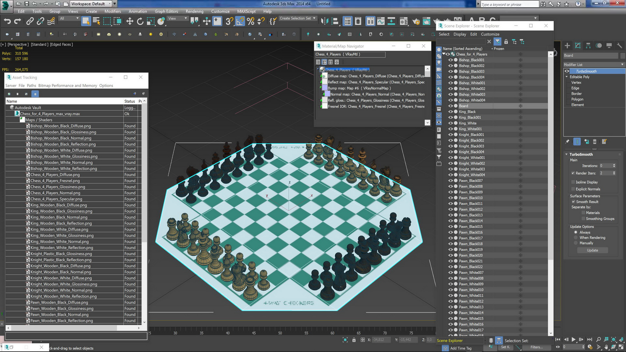626x352 pixels.
Task: Collapse the Chess_for_4_Players tree node
Action: (x=444, y=54)
